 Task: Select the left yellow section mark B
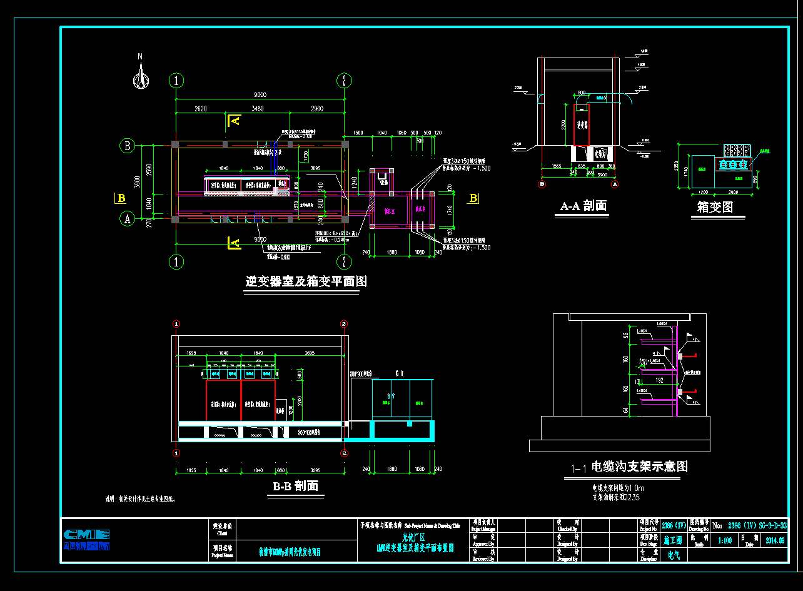(x=121, y=198)
